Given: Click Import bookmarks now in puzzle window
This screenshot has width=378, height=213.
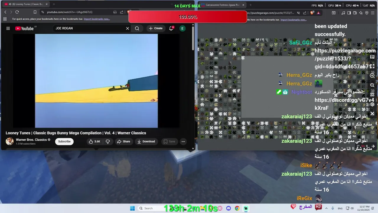Looking at the screenshot, I should click(x=294, y=20).
